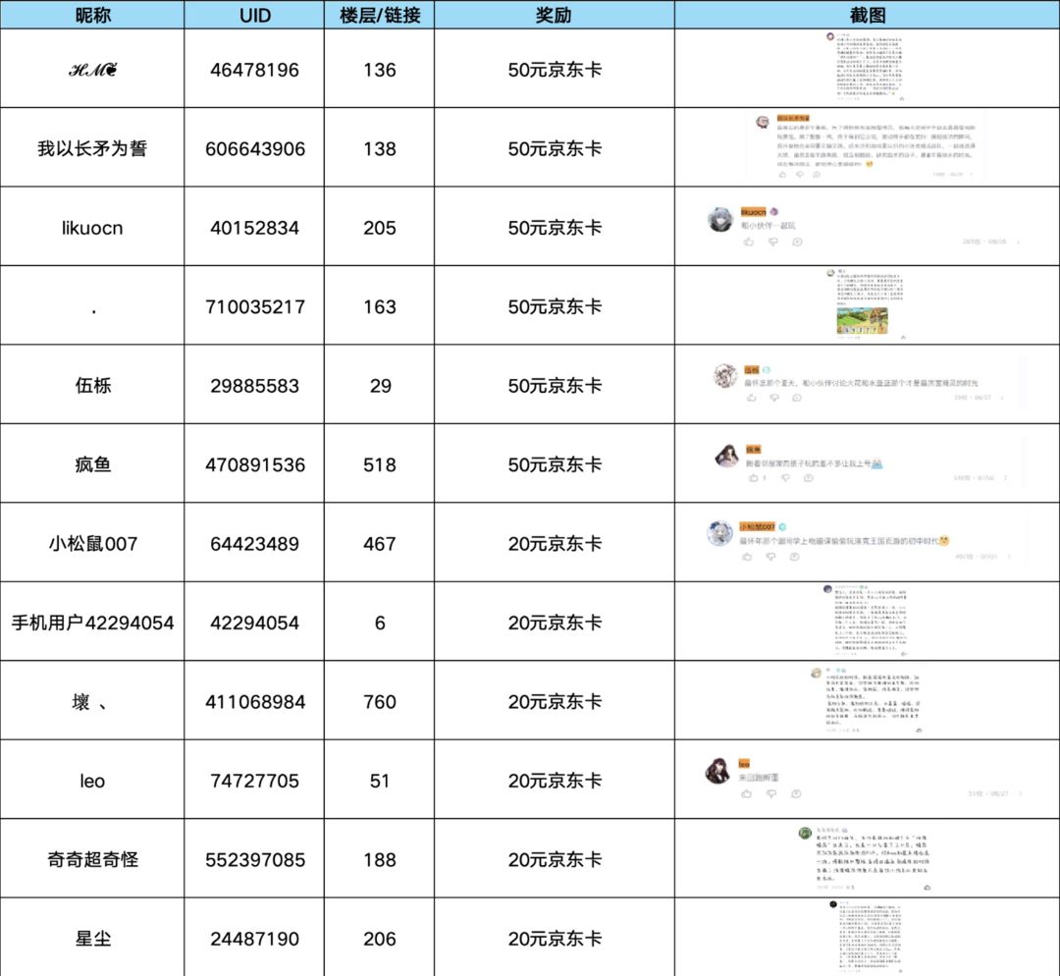Select nickname 手机用户42294054

pyautogui.click(x=92, y=623)
